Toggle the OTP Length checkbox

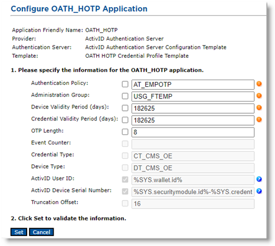pos(125,132)
